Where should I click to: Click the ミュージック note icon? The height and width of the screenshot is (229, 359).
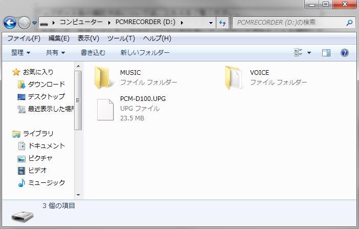[21, 183]
